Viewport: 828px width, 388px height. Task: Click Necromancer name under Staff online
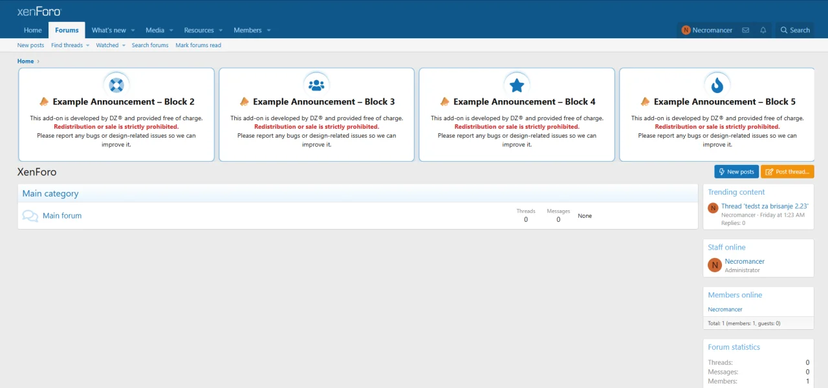click(745, 261)
